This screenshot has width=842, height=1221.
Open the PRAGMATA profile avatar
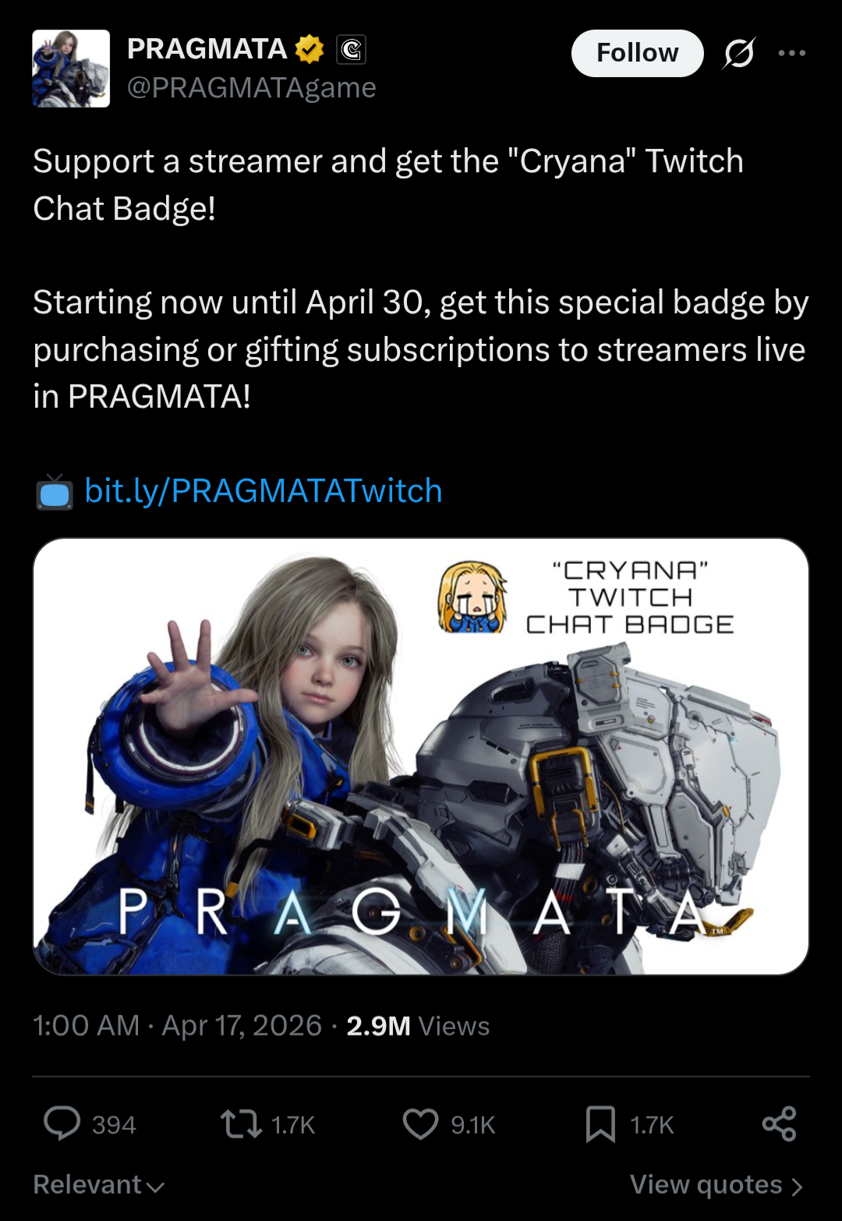point(71,69)
